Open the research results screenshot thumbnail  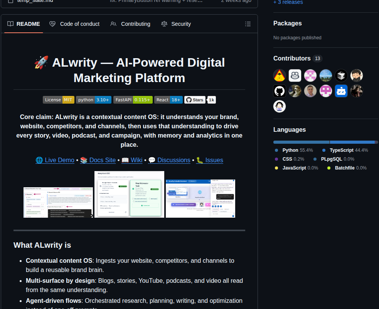pyautogui.click(x=58, y=202)
